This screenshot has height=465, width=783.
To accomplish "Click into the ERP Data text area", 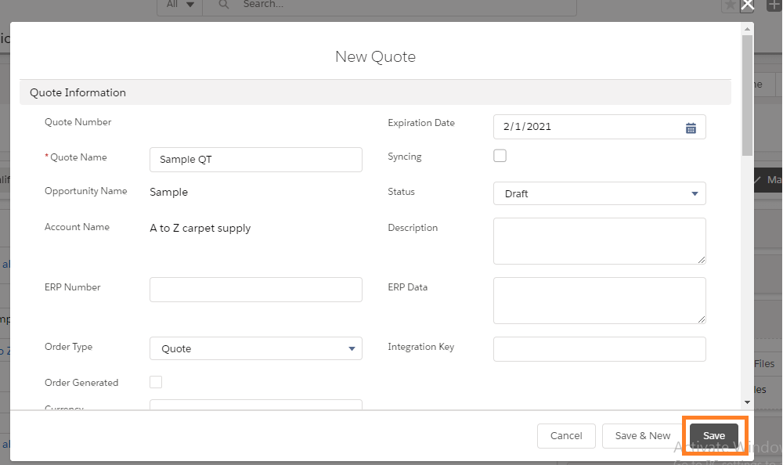I will pyautogui.click(x=599, y=301).
